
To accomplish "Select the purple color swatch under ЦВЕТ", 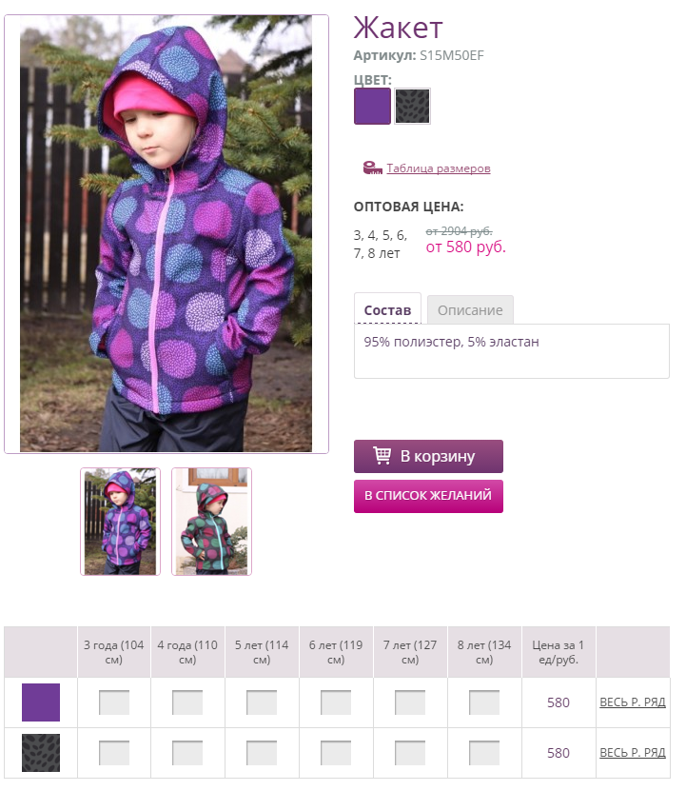I will [372, 106].
